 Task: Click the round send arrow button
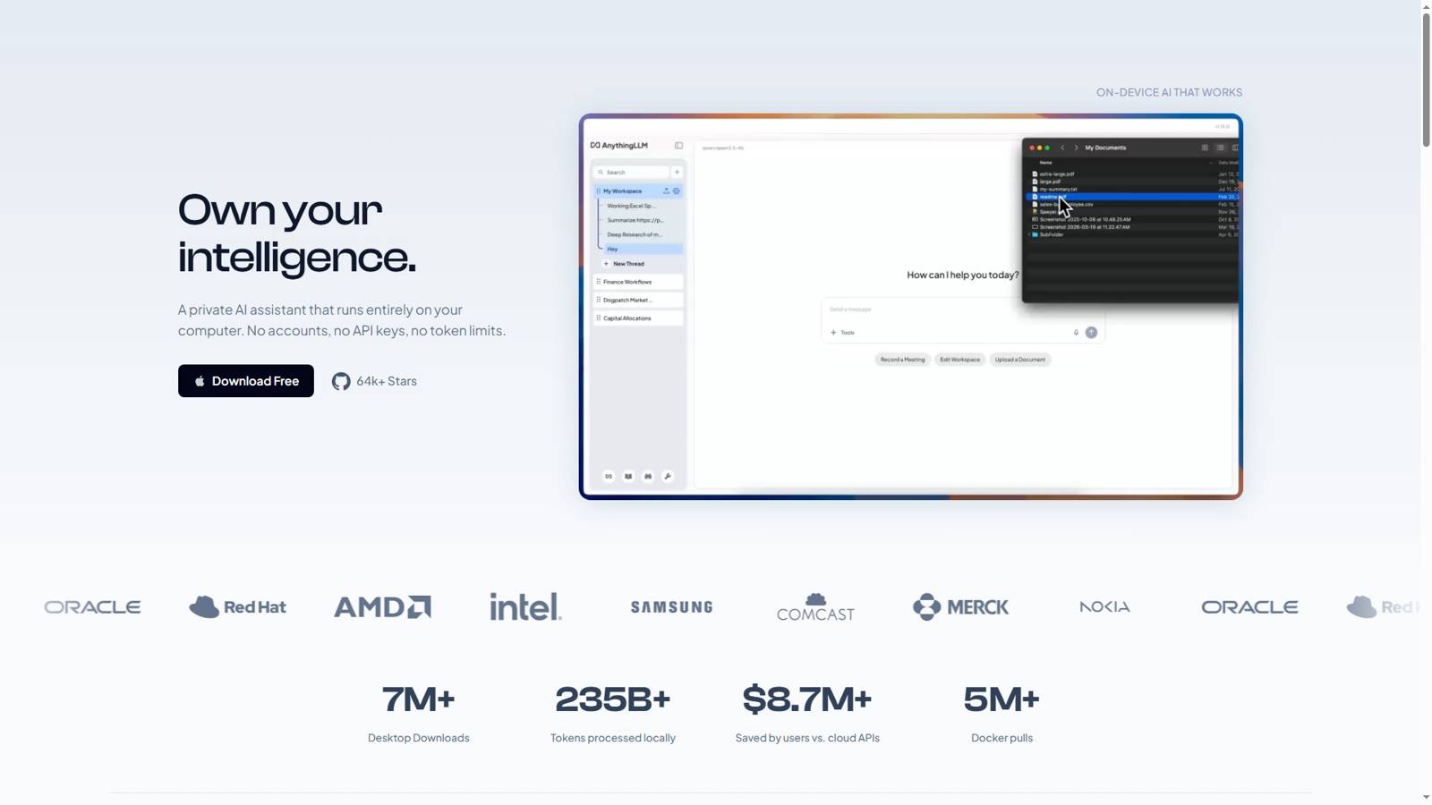(x=1091, y=333)
